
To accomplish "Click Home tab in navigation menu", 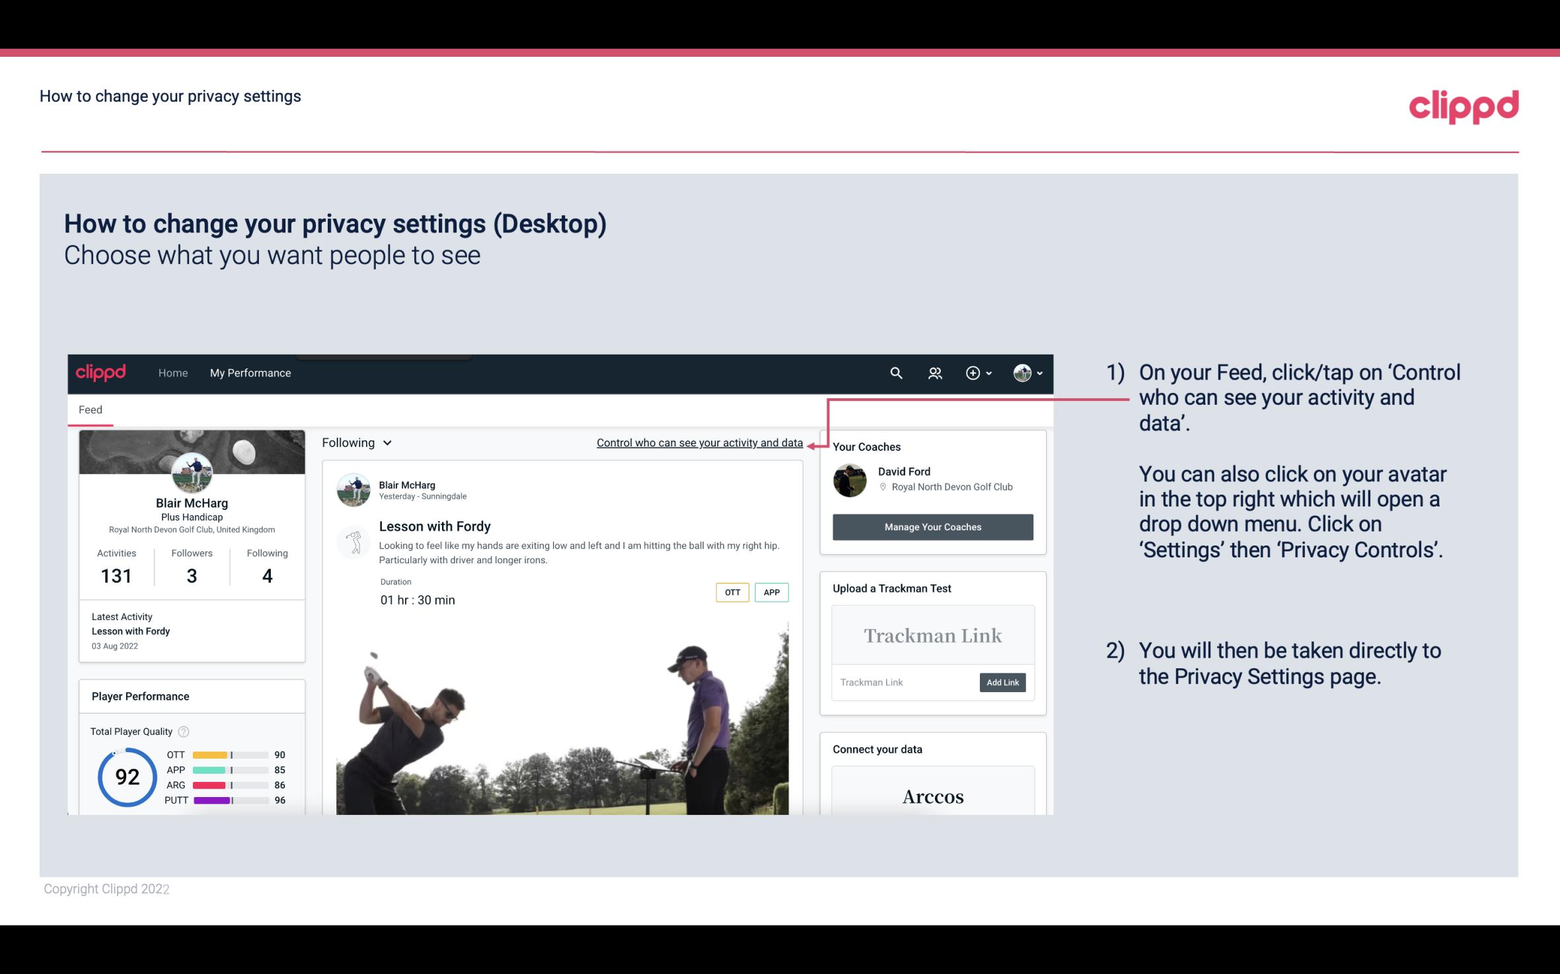I will point(172,372).
